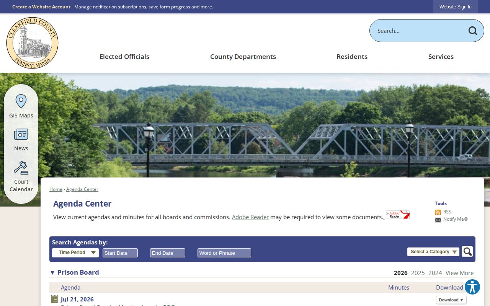Click the Download column header
This screenshot has height=306, width=490.
(x=449, y=287)
